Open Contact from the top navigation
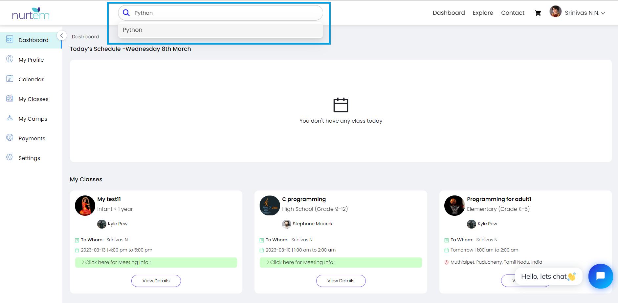This screenshot has width=618, height=303. [x=513, y=13]
